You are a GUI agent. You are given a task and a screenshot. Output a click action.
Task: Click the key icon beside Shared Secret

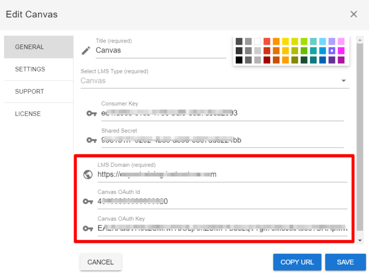(91, 140)
